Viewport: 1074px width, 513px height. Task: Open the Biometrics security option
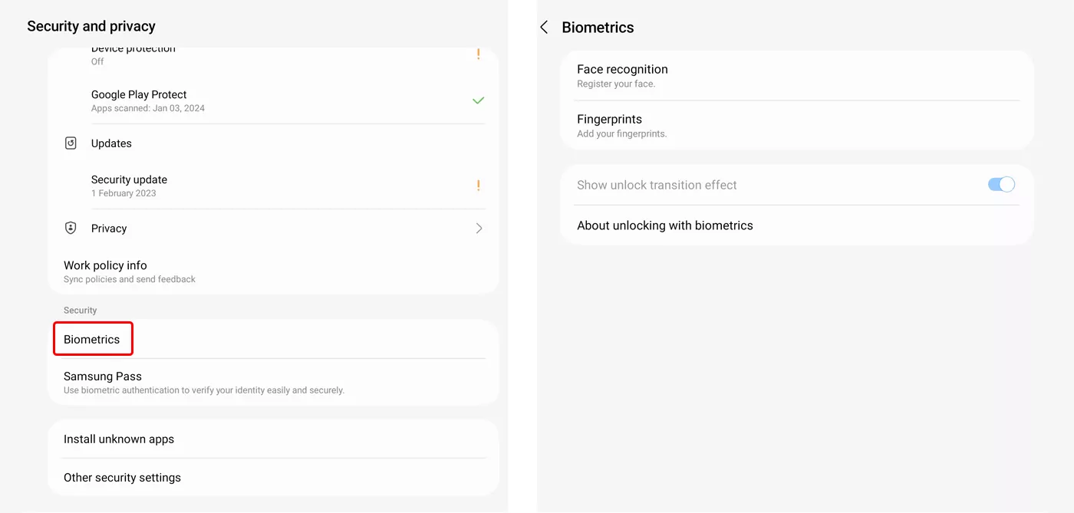pos(92,339)
